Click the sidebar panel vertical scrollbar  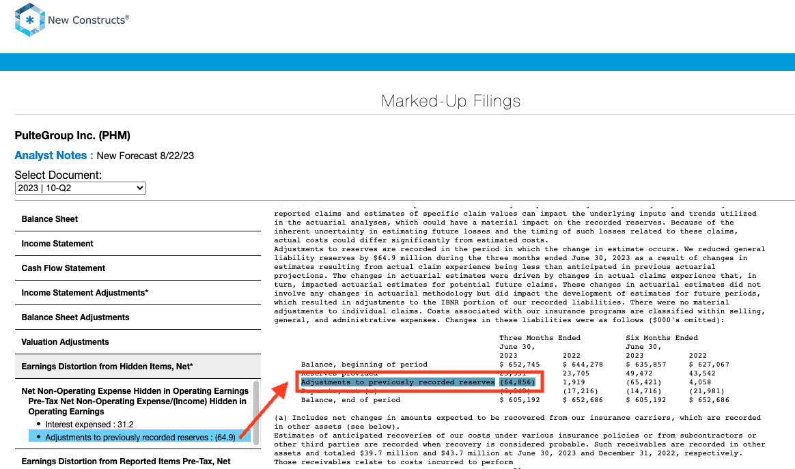(x=256, y=413)
